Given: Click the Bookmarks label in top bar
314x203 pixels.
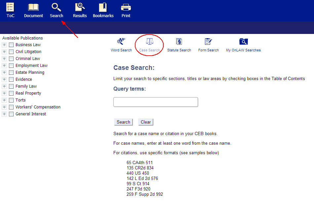Looking at the screenshot, I should click(x=103, y=15).
